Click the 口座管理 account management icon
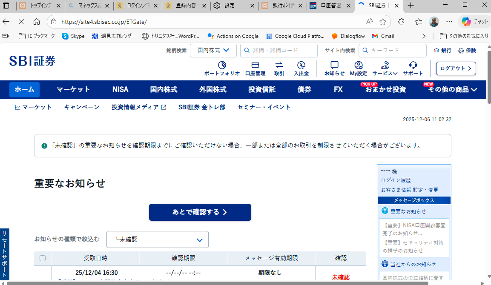This screenshot has height=285, width=491. 255,65
